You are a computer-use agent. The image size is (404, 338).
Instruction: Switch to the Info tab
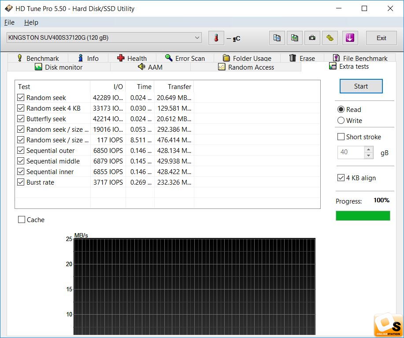[88, 58]
